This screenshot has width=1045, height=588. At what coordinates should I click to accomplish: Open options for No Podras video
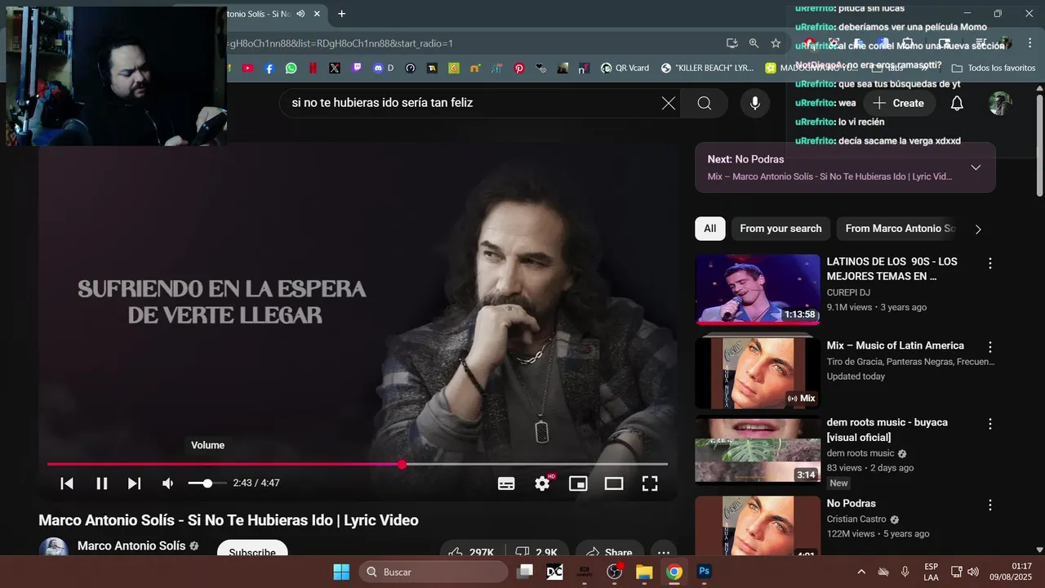click(x=990, y=505)
